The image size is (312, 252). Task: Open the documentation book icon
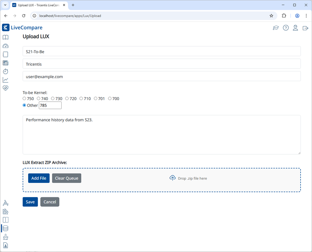(x=5, y=37)
